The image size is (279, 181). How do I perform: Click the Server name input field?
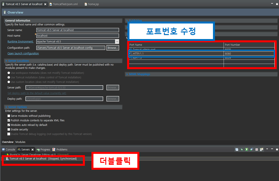tap(78, 30)
